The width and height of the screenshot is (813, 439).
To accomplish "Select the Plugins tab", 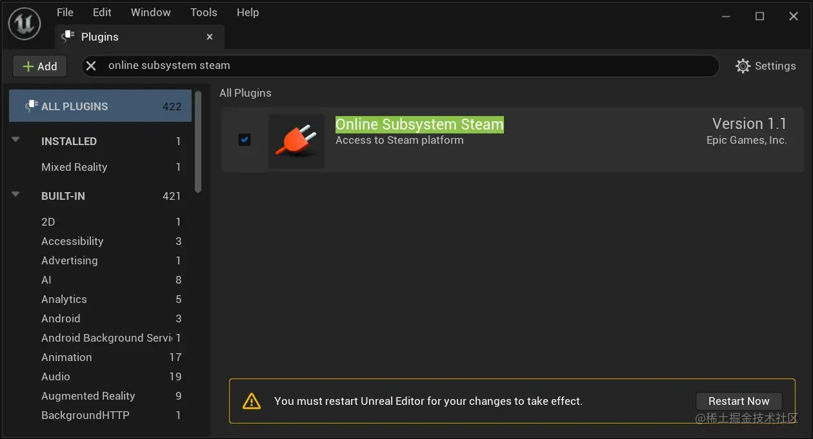I will coord(140,37).
